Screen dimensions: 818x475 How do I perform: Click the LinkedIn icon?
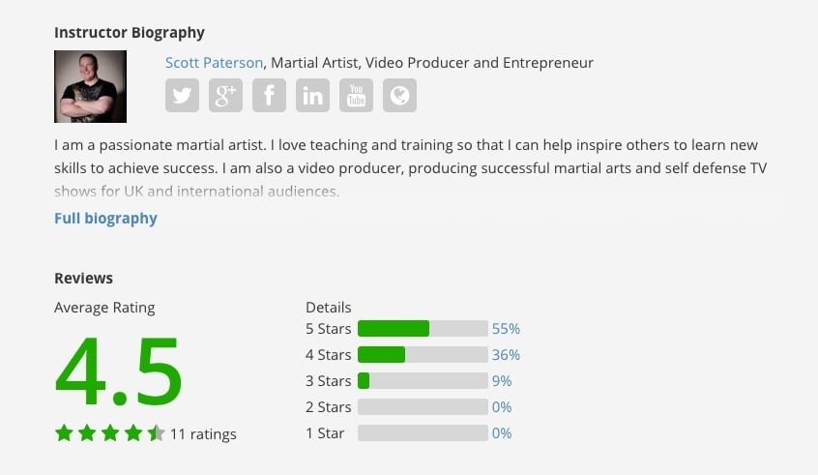312,95
